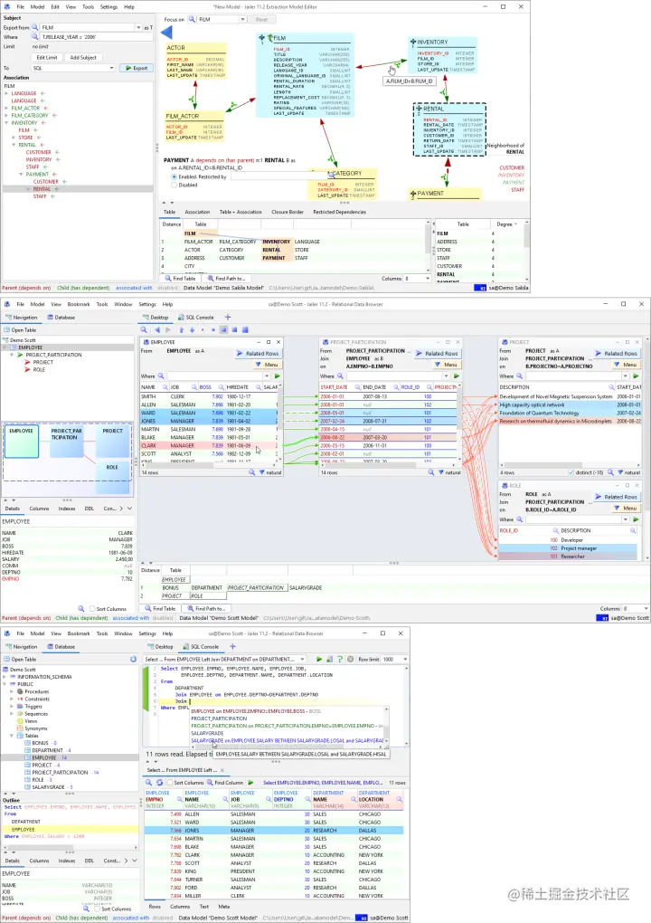
Task: Click the search icon in LOCATION column header
Action: tap(400, 799)
